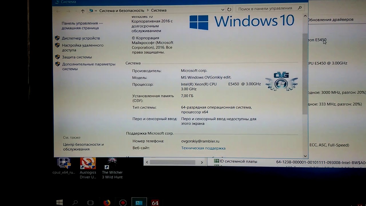Click shield icon beside Настройка удаленного доступа

57,45
